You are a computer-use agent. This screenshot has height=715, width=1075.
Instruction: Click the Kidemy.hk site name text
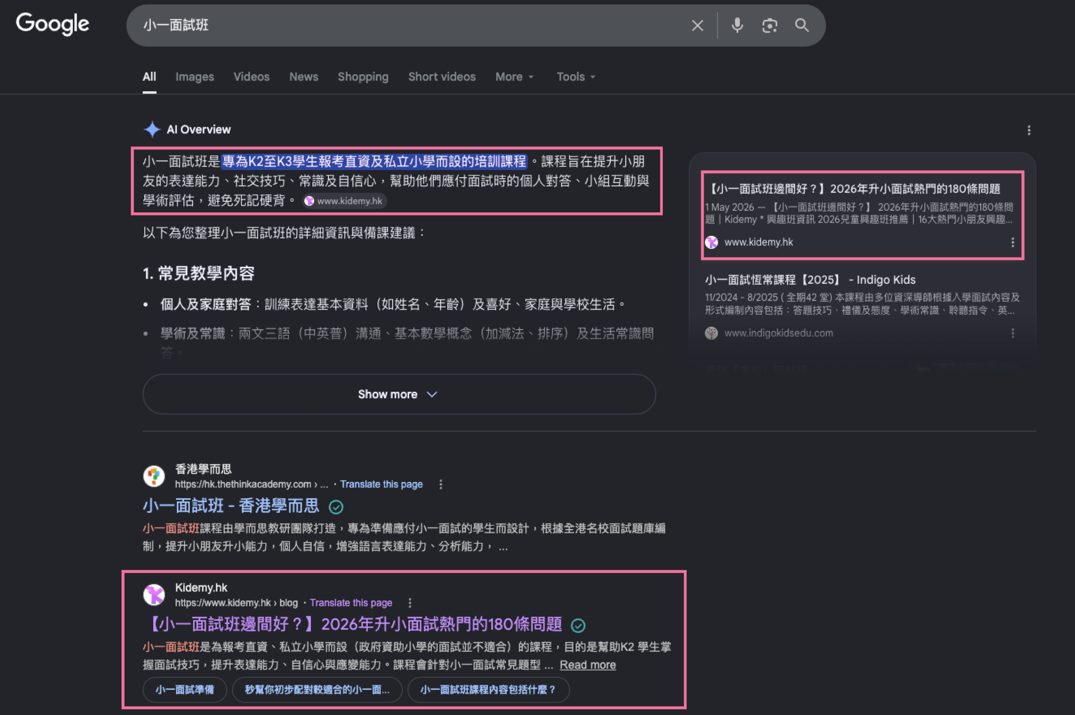201,588
